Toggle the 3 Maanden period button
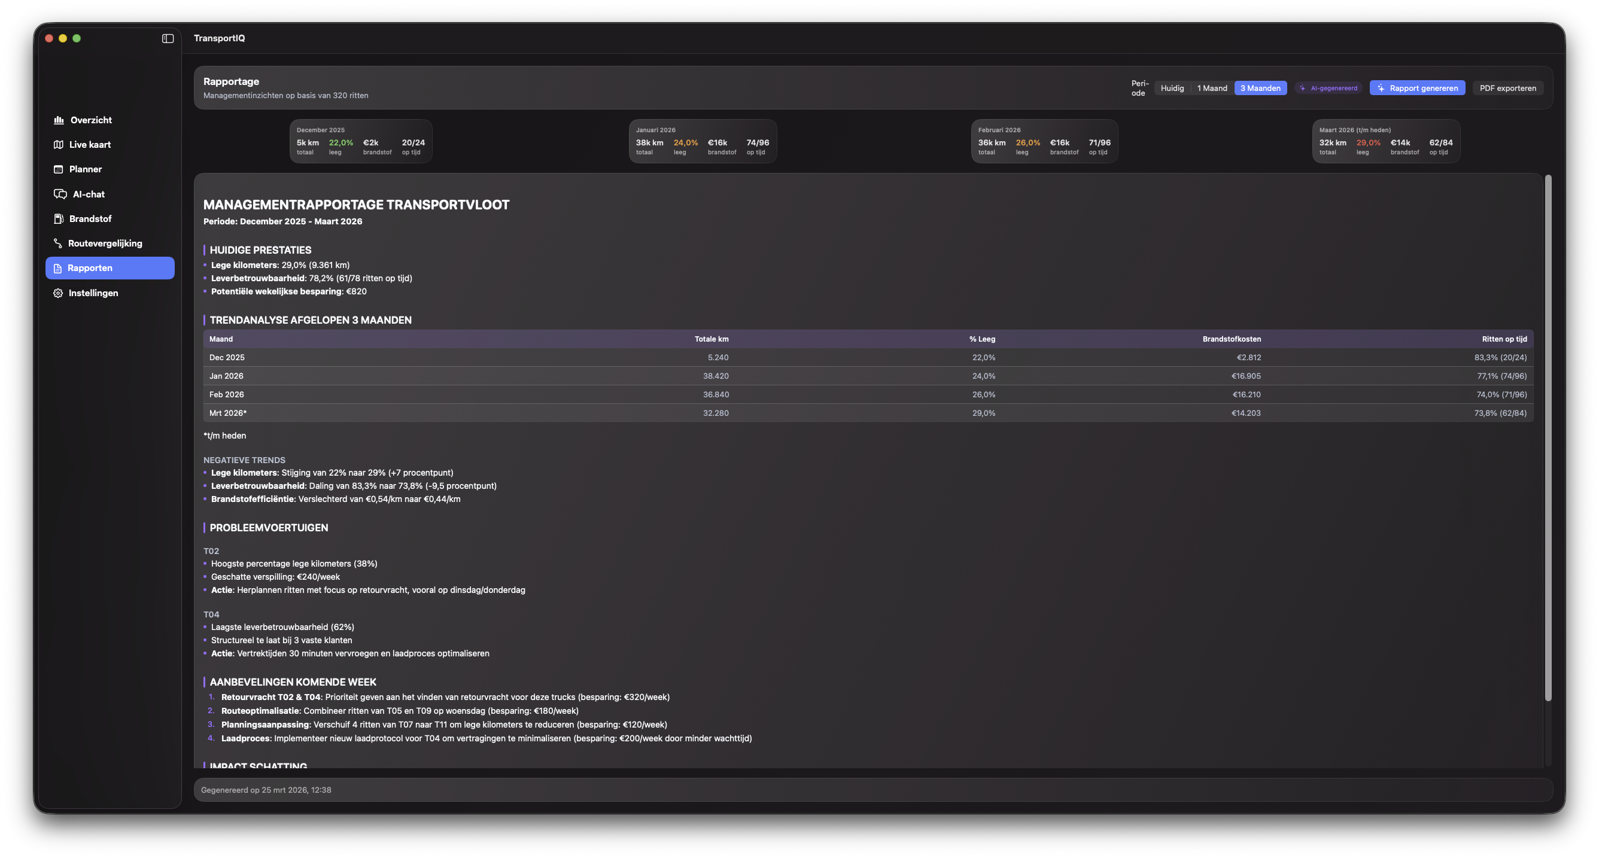This screenshot has height=858, width=1599. [x=1261, y=88]
